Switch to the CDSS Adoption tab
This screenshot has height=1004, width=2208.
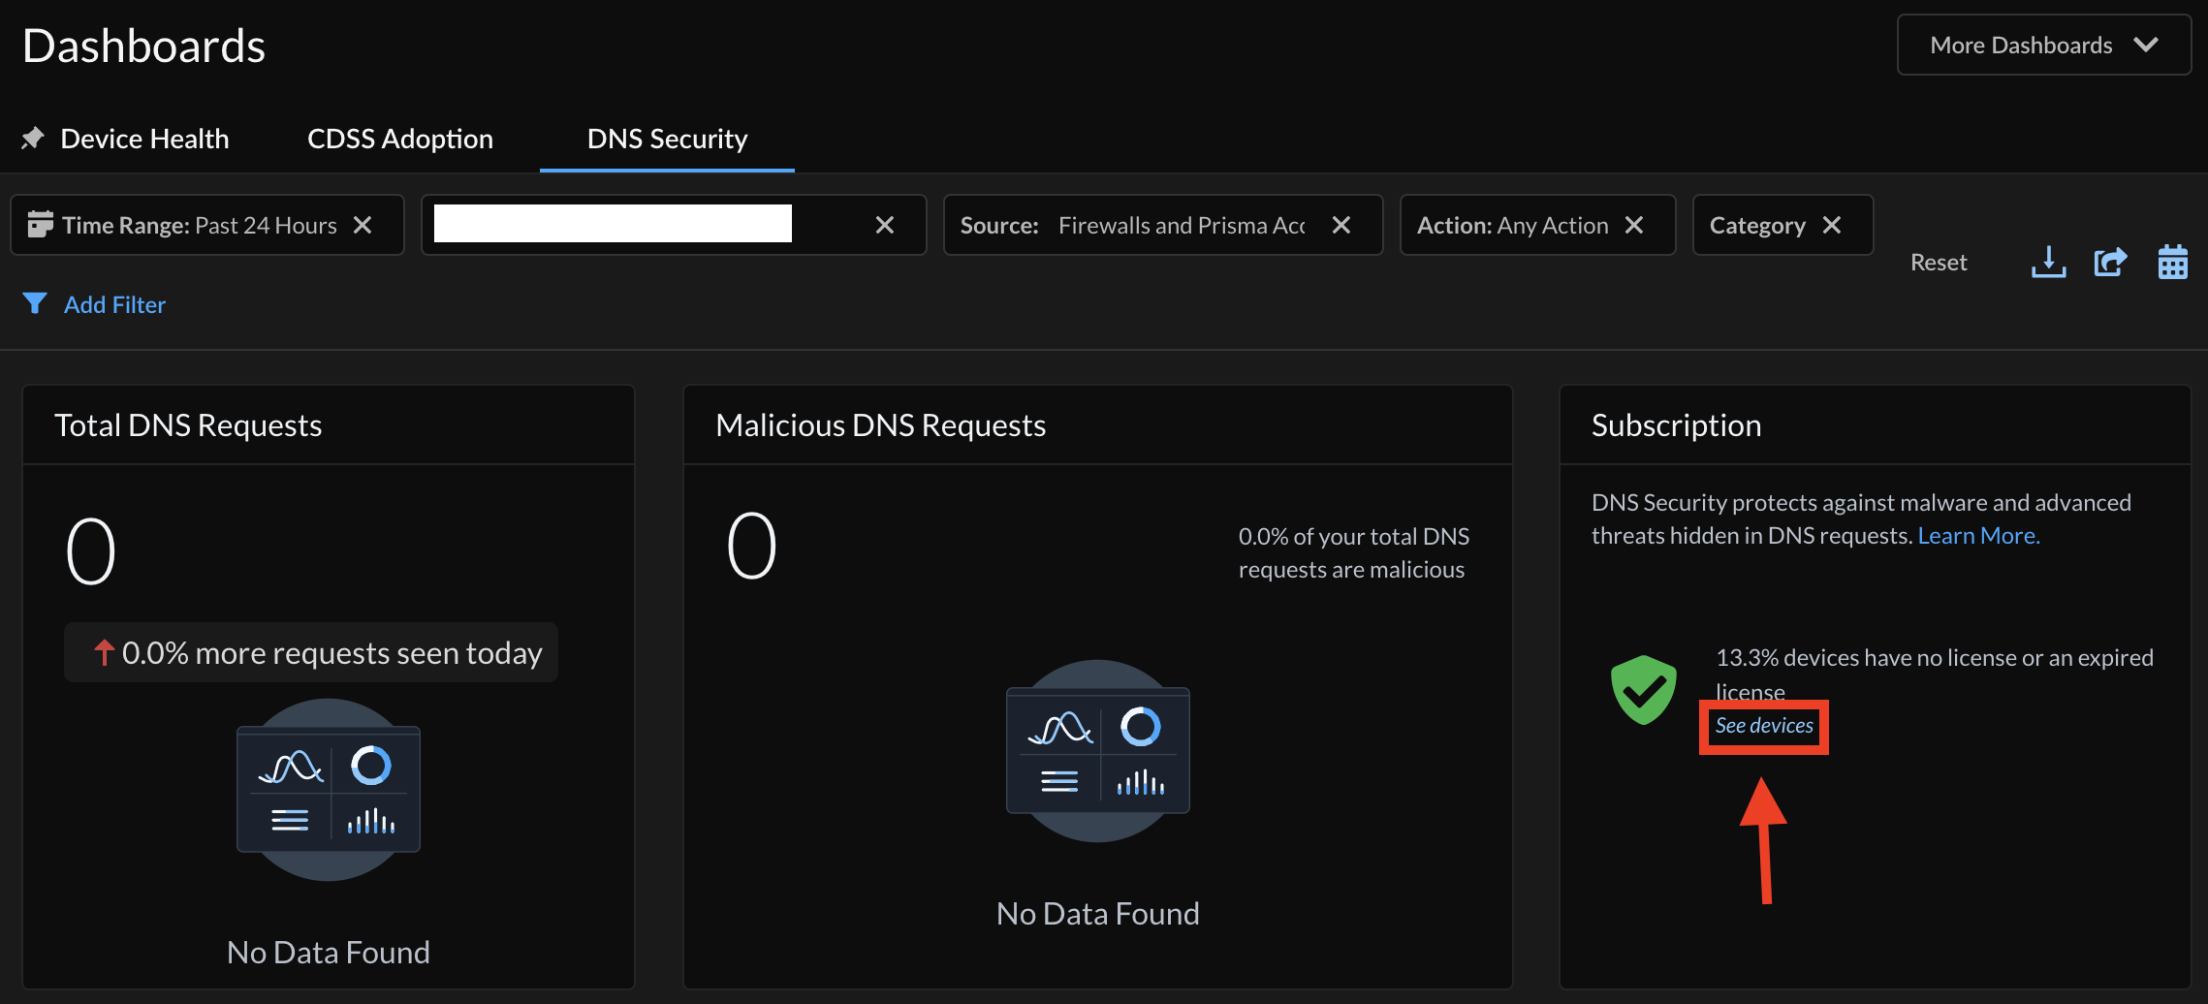(x=399, y=138)
